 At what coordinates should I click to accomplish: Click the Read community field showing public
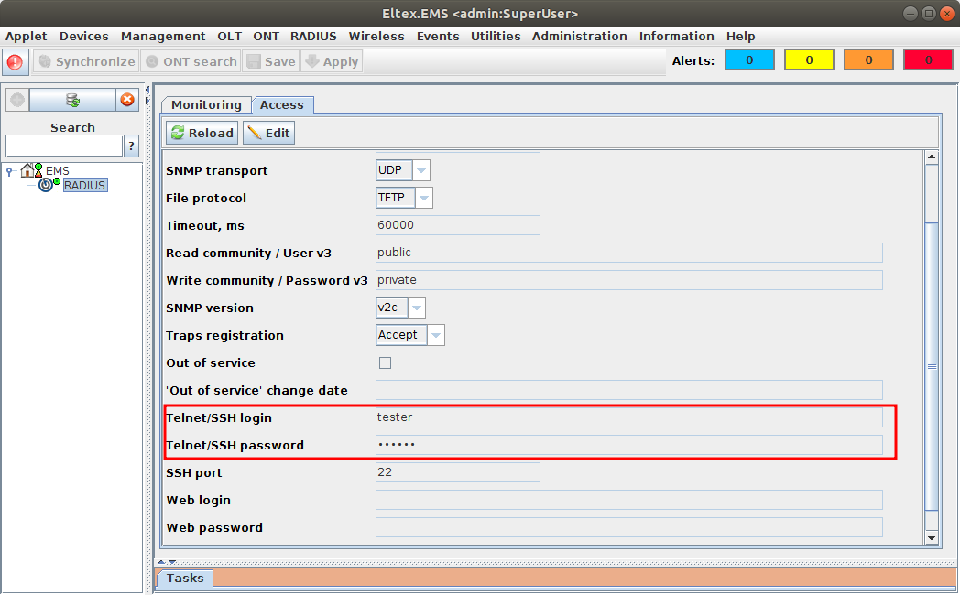(628, 253)
